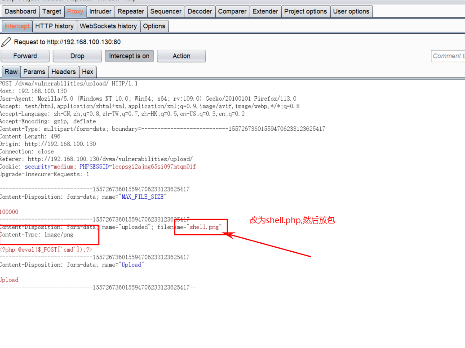Select the Extender tab

(266, 12)
